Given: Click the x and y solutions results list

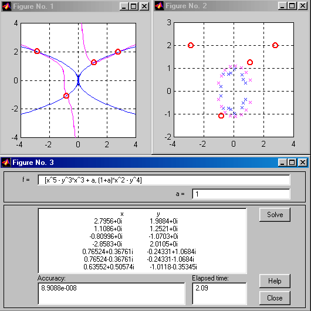Looking at the screenshot, I should coord(142,241).
